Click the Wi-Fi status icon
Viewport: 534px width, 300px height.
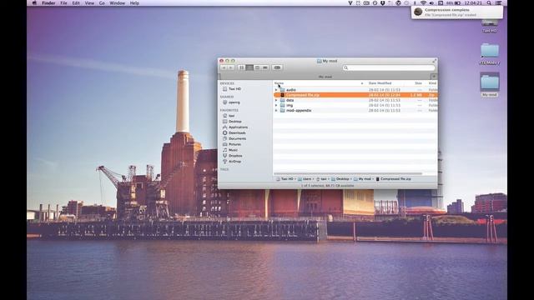click(x=423, y=3)
